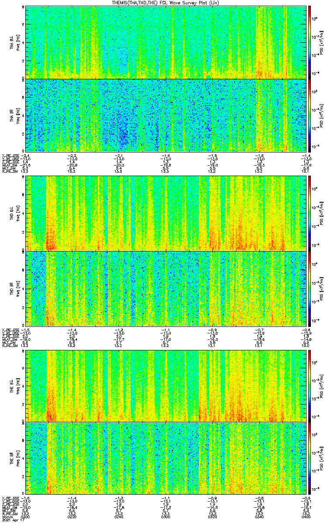Viewport: 327px width, 523px height.
Task: Click the 0340 time tick label
Action: [x=259, y=517]
